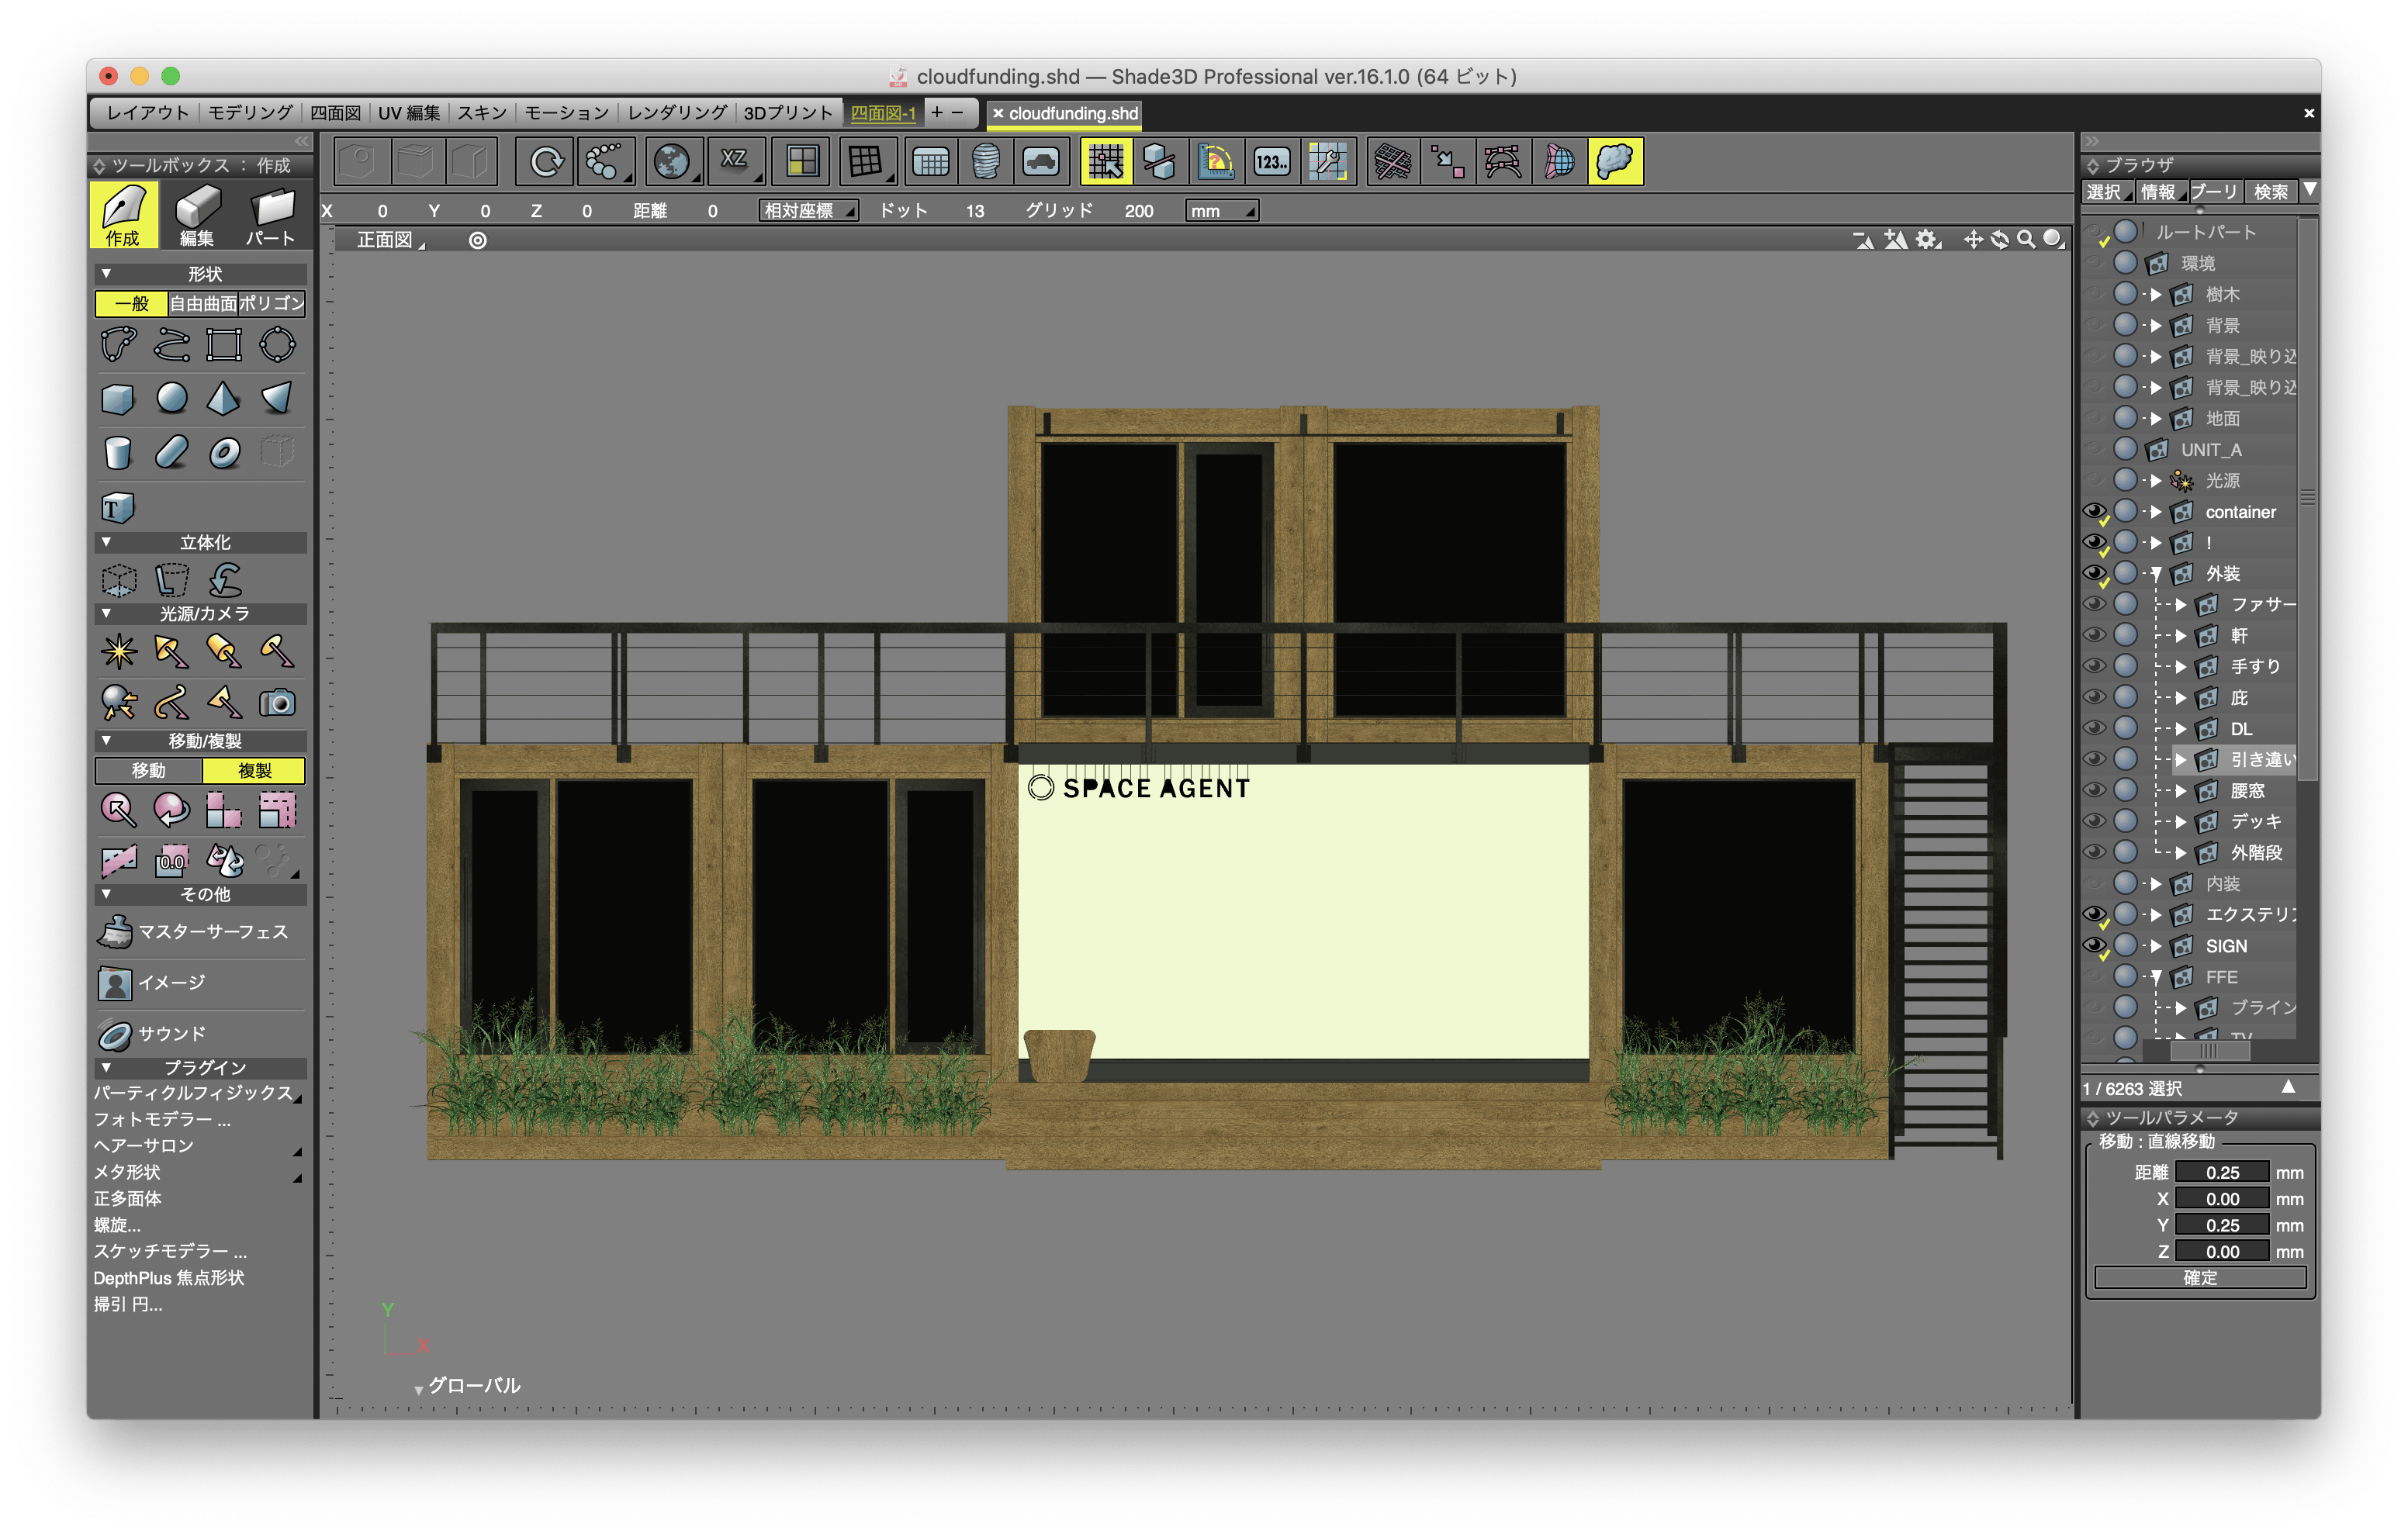Switch to the UV 編集 tab

[x=409, y=113]
